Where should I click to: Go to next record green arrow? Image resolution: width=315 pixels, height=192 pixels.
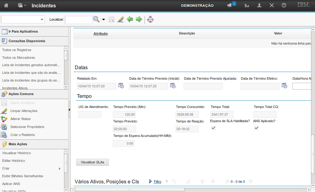point(139,19)
